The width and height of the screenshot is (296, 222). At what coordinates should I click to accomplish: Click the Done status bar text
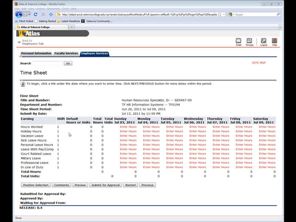click(x=19, y=218)
